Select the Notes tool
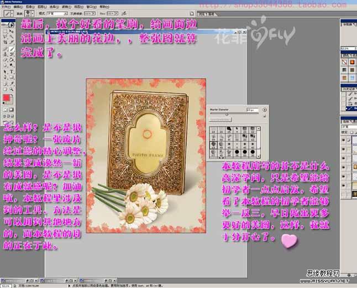Viewport: 357px width, 288px height. 6,84
